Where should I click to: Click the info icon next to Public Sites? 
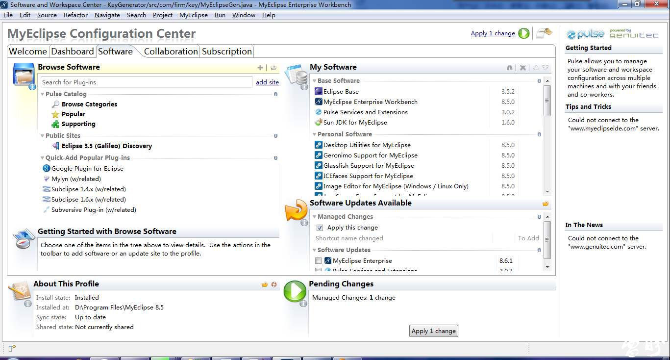pyautogui.click(x=275, y=136)
